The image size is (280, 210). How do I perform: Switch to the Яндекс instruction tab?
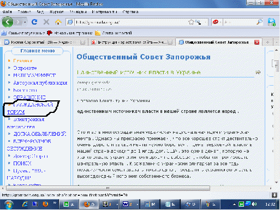(x=130, y=42)
